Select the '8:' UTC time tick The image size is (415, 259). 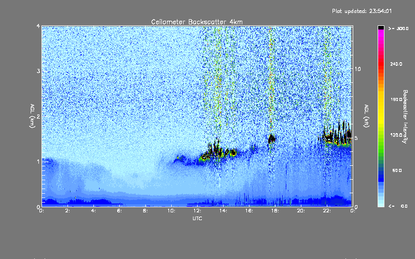click(146, 211)
